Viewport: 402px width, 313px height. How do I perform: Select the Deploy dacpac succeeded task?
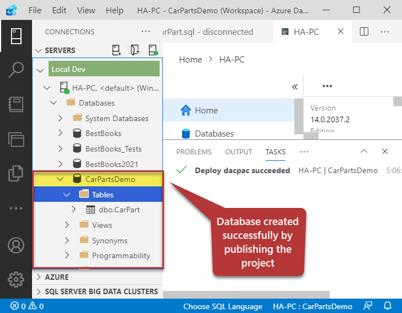(282, 170)
